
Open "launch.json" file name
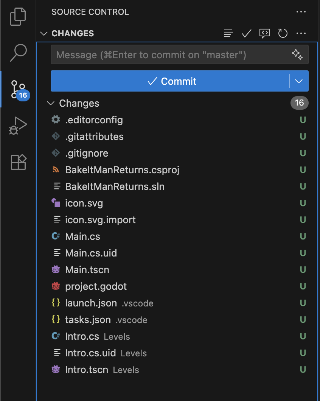[x=91, y=303]
